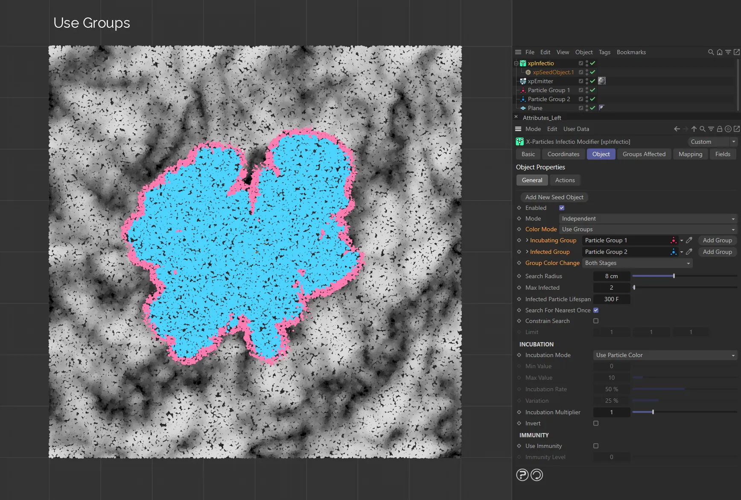The image size is (741, 500).
Task: Click the back arrow in Attributes panel
Action: 676,128
